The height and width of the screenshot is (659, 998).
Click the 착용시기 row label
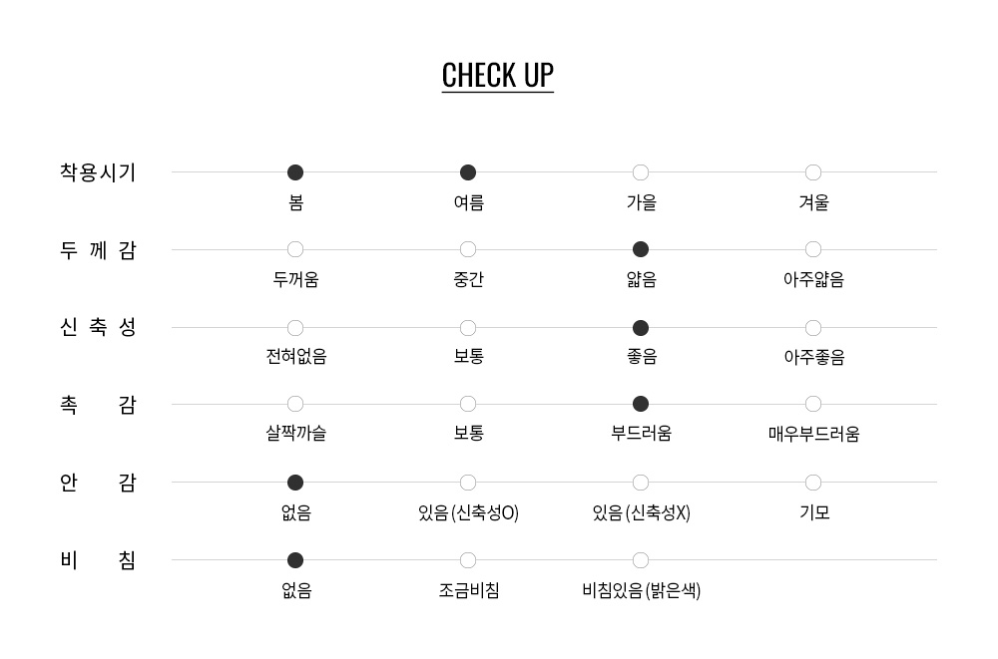click(98, 172)
